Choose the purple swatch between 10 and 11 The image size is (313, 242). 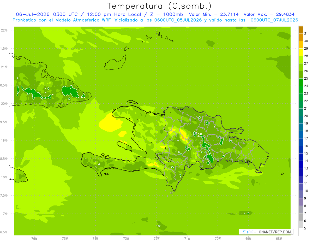pos(301,187)
